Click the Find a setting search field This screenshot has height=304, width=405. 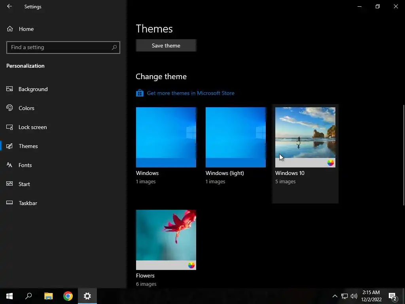(x=63, y=47)
